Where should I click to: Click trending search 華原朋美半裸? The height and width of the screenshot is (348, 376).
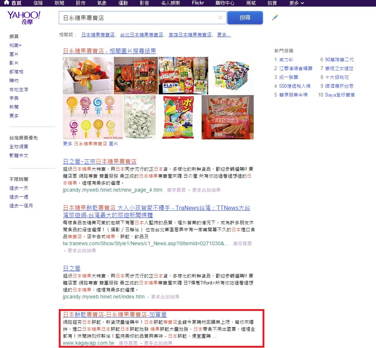(293, 95)
